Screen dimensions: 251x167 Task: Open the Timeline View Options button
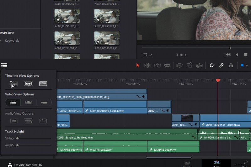4,65
